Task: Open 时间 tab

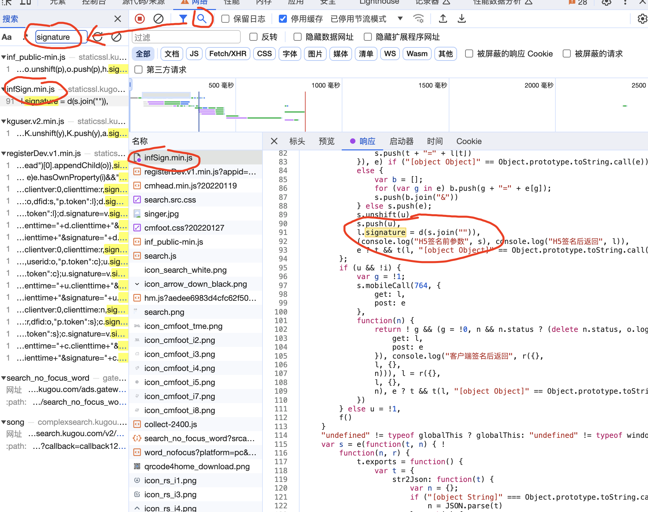Action: [x=435, y=141]
